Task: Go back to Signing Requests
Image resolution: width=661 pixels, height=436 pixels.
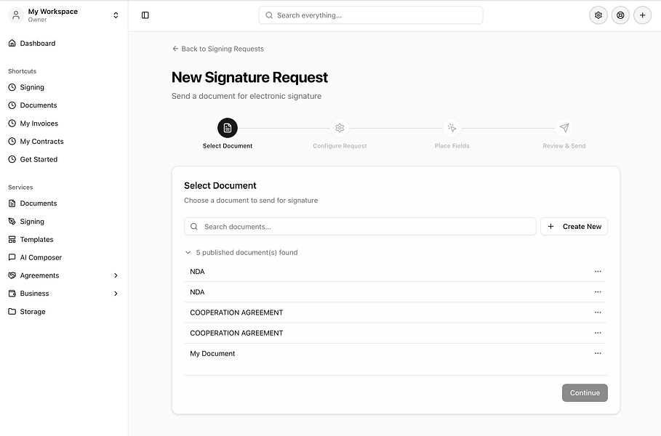Action: pyautogui.click(x=218, y=49)
